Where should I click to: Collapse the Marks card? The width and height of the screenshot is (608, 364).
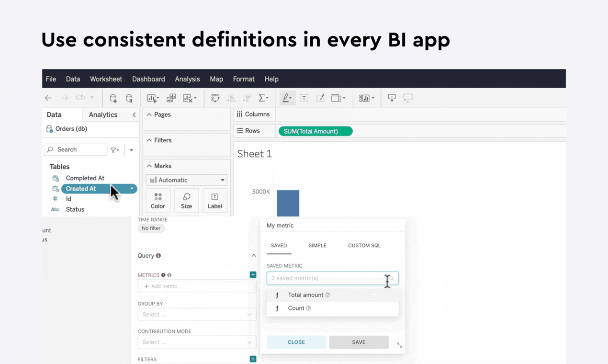click(x=149, y=166)
